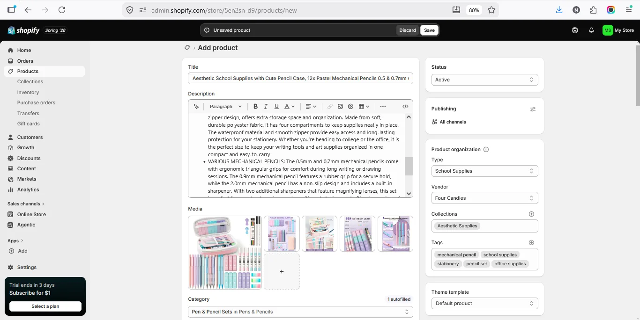Insert image into description editor
The width and height of the screenshot is (640, 320).
(x=340, y=107)
